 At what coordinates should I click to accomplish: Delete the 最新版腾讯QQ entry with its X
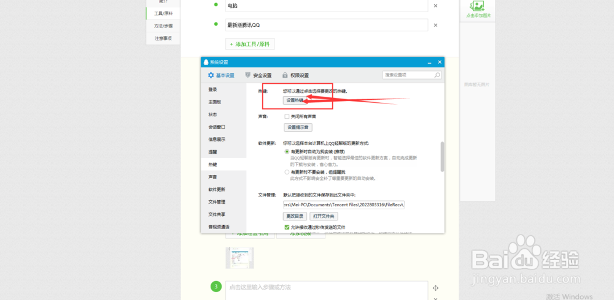click(x=435, y=25)
